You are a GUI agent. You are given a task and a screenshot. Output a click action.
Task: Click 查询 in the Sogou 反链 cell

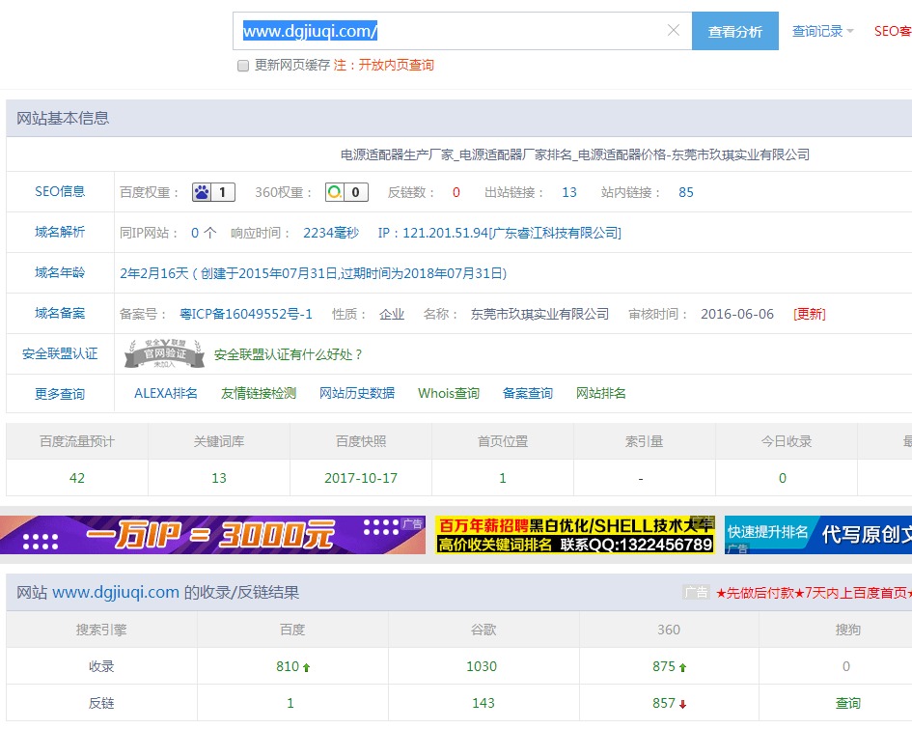coord(846,703)
